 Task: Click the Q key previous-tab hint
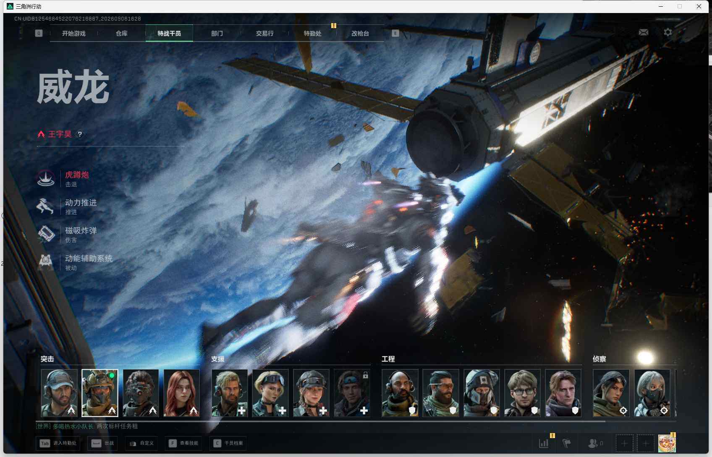(39, 33)
